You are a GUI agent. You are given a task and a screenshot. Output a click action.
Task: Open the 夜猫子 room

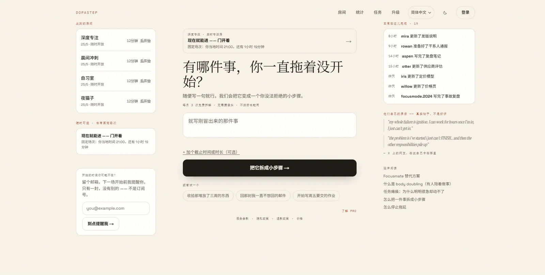[116, 101]
